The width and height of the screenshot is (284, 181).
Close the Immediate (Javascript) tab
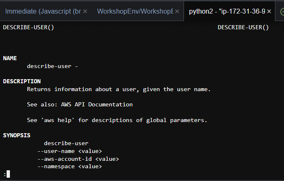point(85,12)
